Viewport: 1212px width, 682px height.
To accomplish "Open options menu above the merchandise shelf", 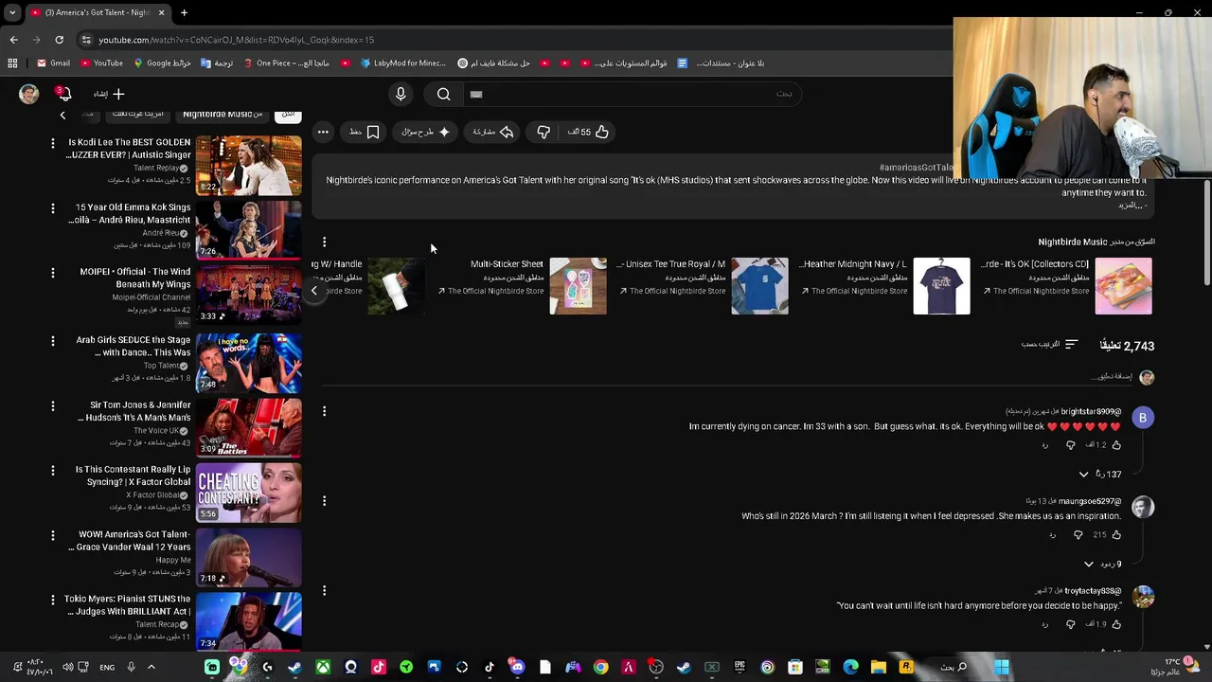I will coord(324,242).
